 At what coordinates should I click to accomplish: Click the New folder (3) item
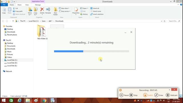[42, 32]
